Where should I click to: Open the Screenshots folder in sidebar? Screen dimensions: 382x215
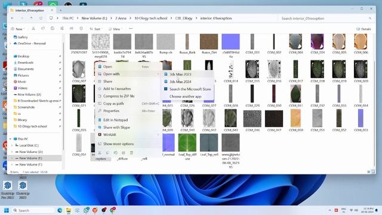(x=26, y=107)
